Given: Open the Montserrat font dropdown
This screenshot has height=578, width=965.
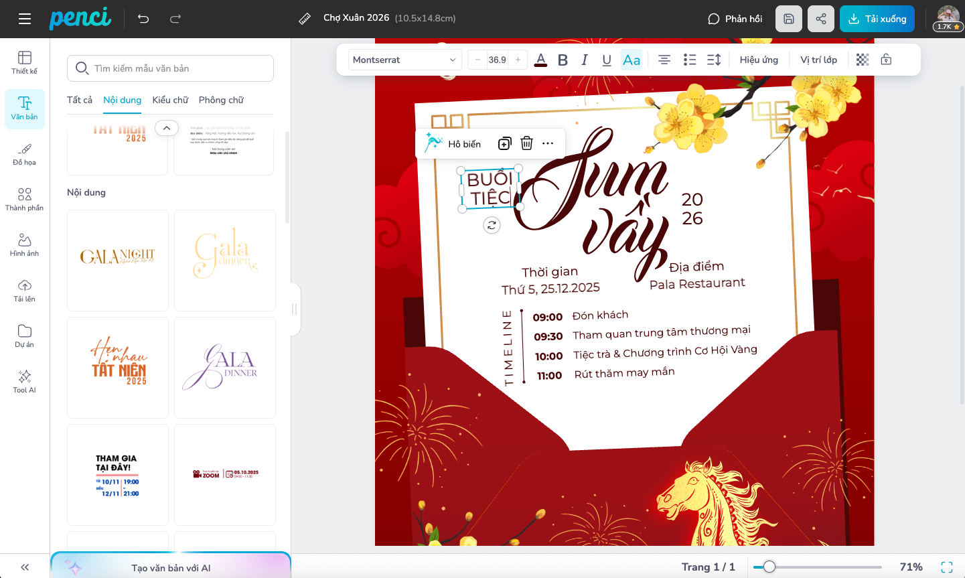Looking at the screenshot, I should (x=404, y=60).
